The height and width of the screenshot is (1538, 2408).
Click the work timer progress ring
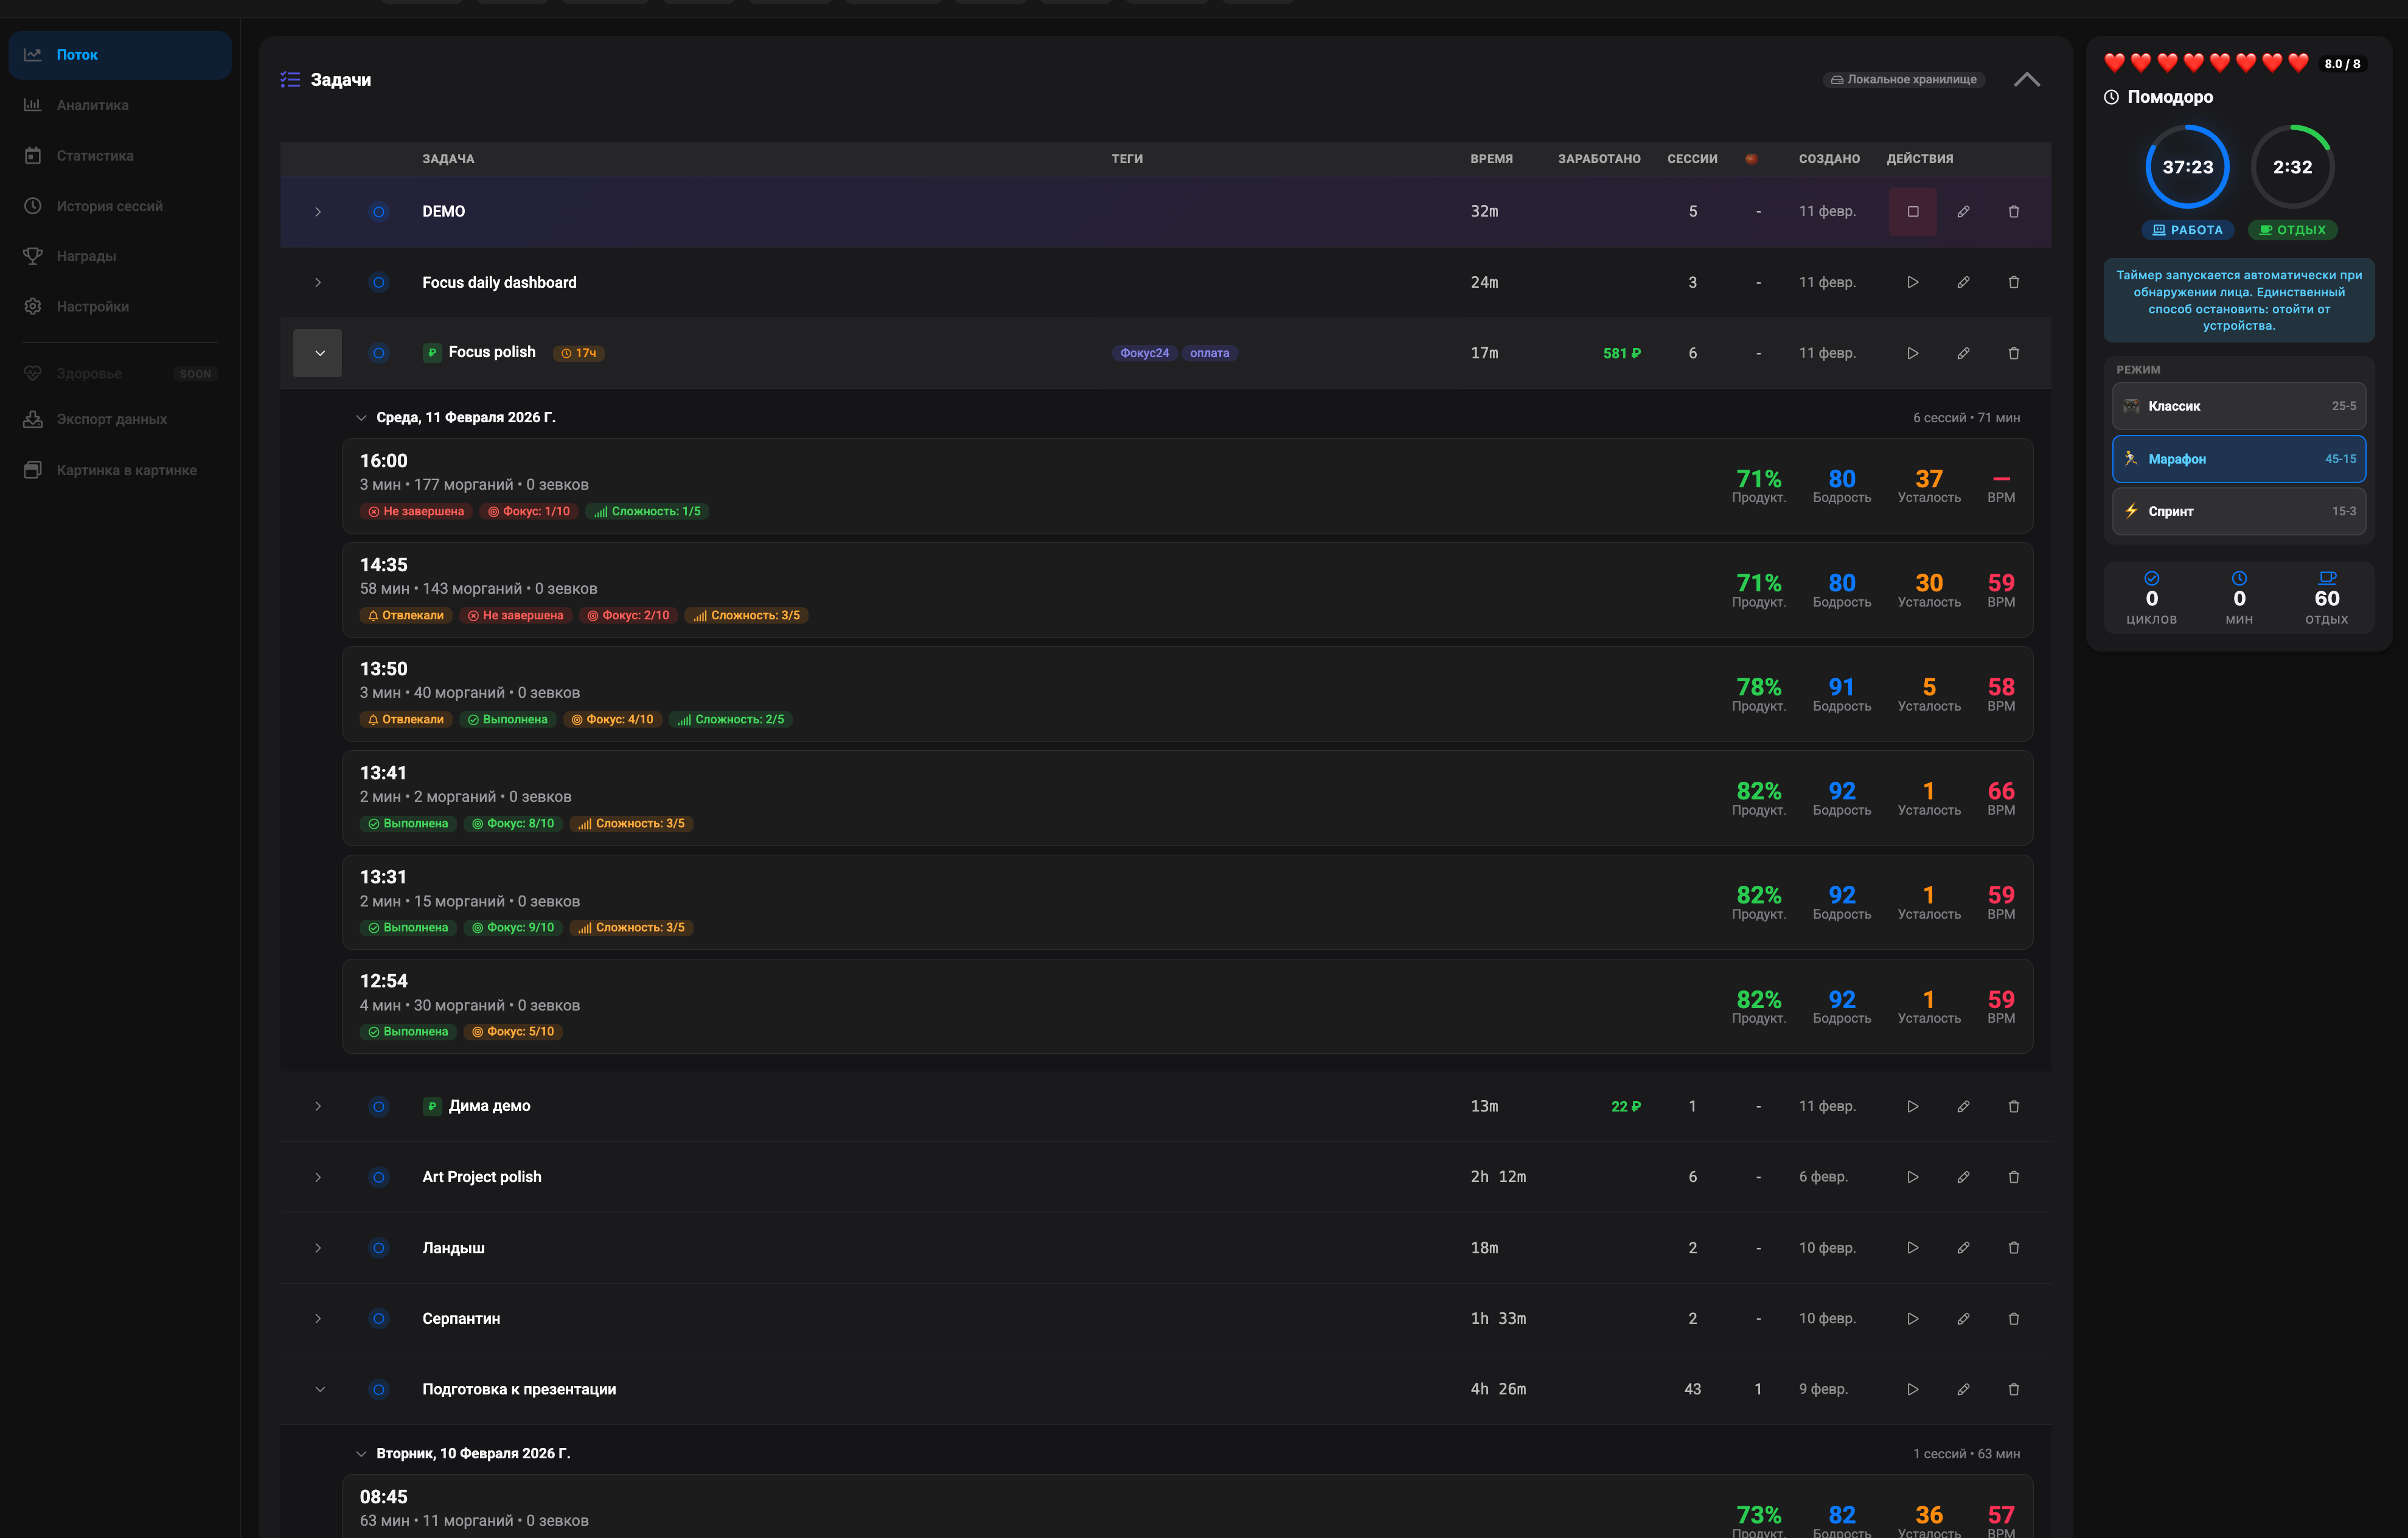[2187, 167]
